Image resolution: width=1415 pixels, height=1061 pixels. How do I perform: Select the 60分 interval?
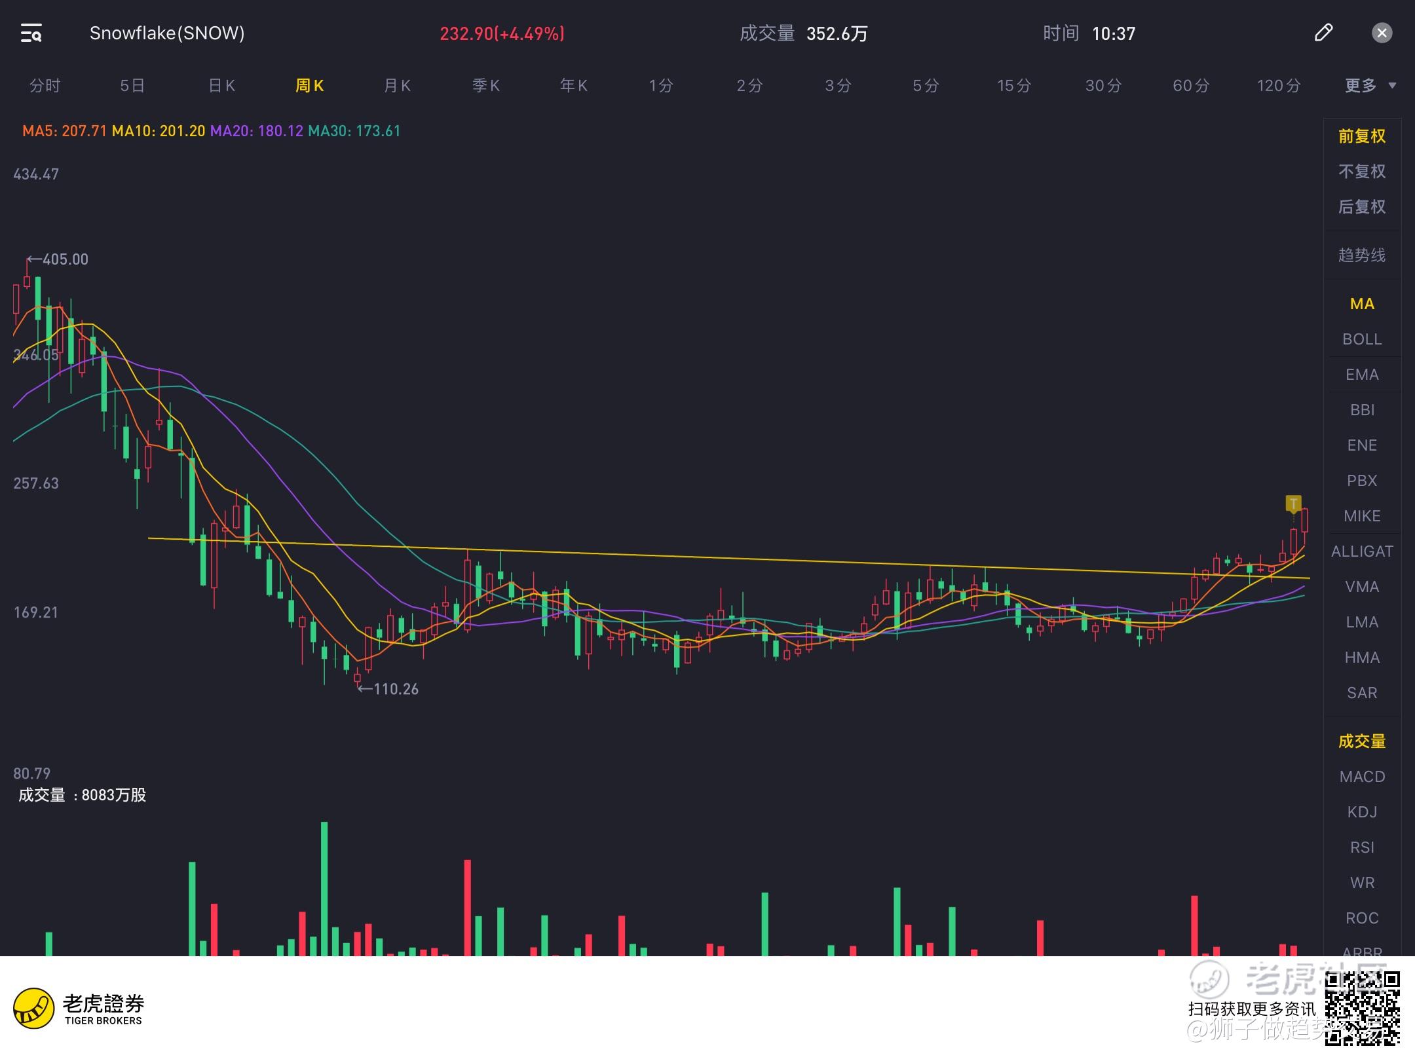click(1191, 86)
